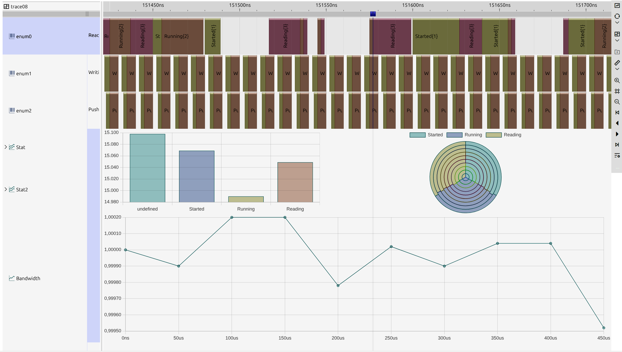622x352 pixels.
Task: Click the zoom fit frame icon
Action: [x=617, y=91]
